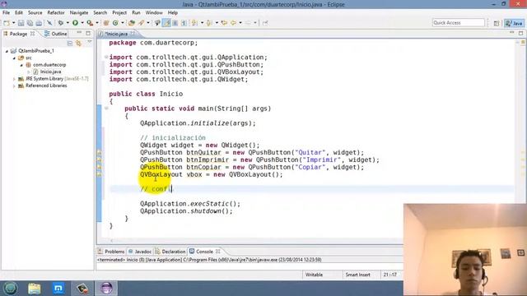
Task: Click the Last Edit Location icon
Action: coord(224,23)
